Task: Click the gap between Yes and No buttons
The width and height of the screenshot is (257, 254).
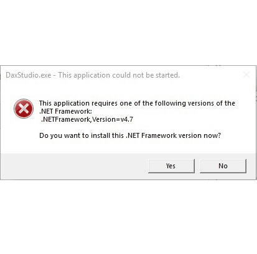Action: point(197,166)
